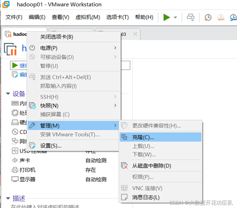
Task: Expand the 快照(N) submenu
Action: (x=49, y=106)
